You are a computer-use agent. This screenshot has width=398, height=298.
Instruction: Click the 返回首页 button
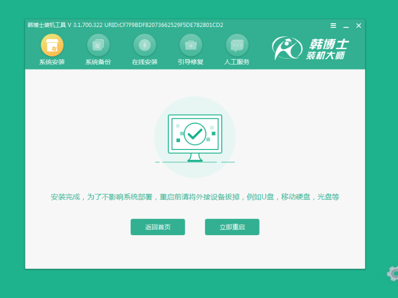point(158,227)
